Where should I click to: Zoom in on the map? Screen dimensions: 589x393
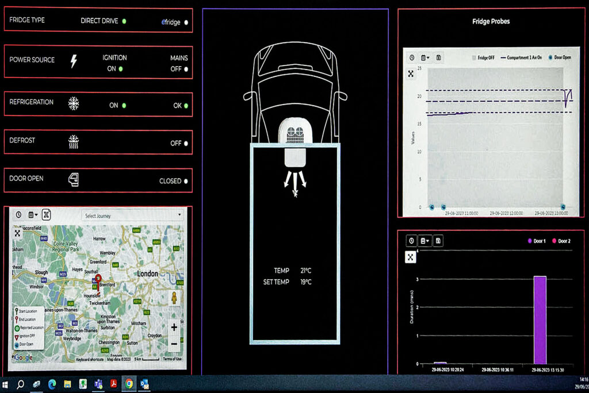point(174,327)
